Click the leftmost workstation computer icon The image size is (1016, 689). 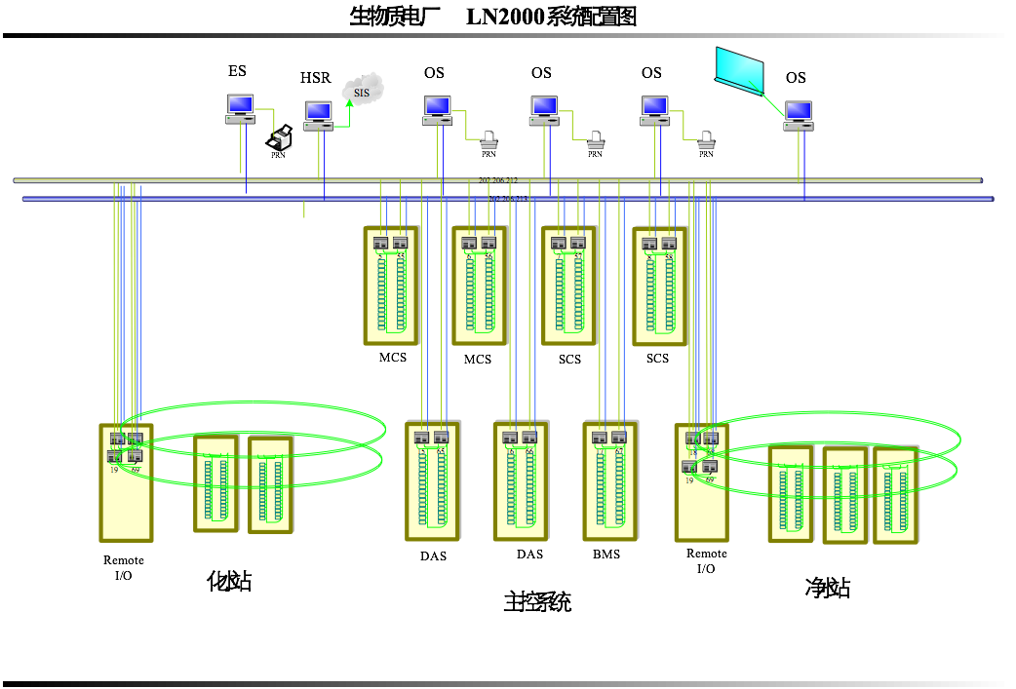click(x=240, y=108)
